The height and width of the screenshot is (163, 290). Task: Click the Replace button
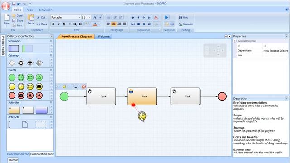tap(186, 24)
